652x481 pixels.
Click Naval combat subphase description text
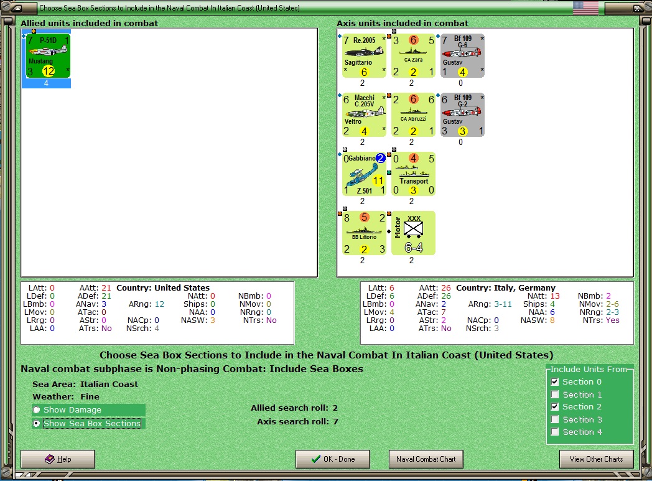pyautogui.click(x=192, y=369)
